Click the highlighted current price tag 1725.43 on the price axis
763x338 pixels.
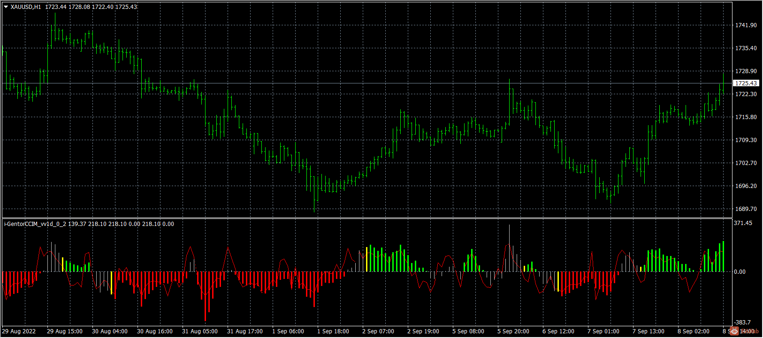(x=746, y=83)
